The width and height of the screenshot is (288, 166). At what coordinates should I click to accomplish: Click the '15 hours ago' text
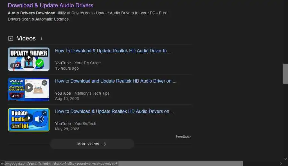pyautogui.click(x=67, y=68)
